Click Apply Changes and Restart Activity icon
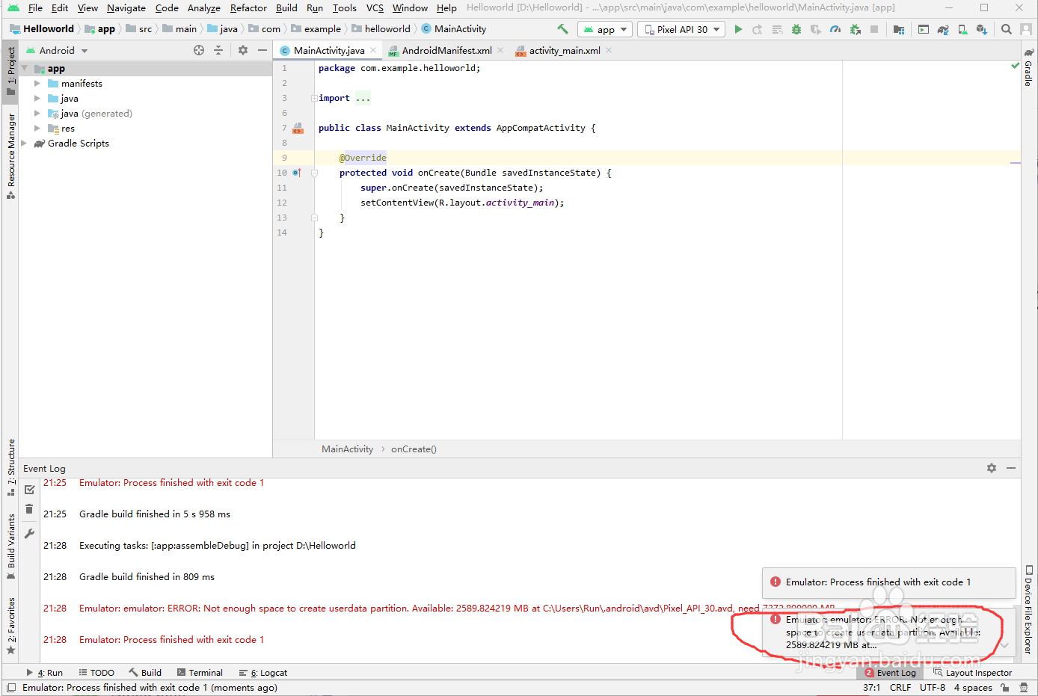Screen dimensions: 1038x696 coord(758,29)
